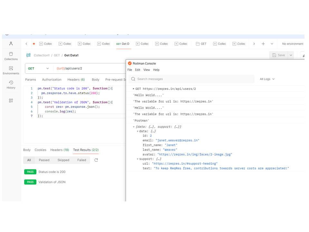Viewport: 309px width, 232px height.
Task: Open the configure workspace sidebar icon
Action: 11,101
